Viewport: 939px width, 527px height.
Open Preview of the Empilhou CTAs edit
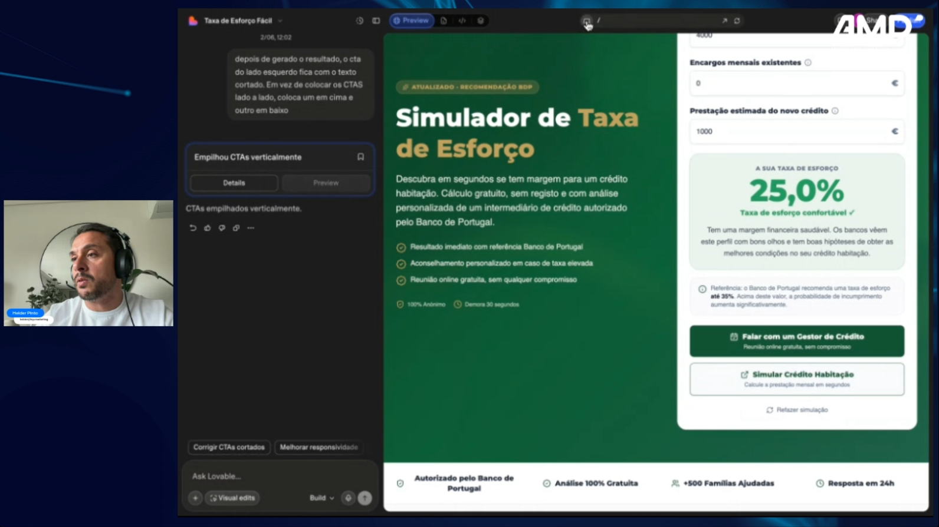[x=326, y=183]
